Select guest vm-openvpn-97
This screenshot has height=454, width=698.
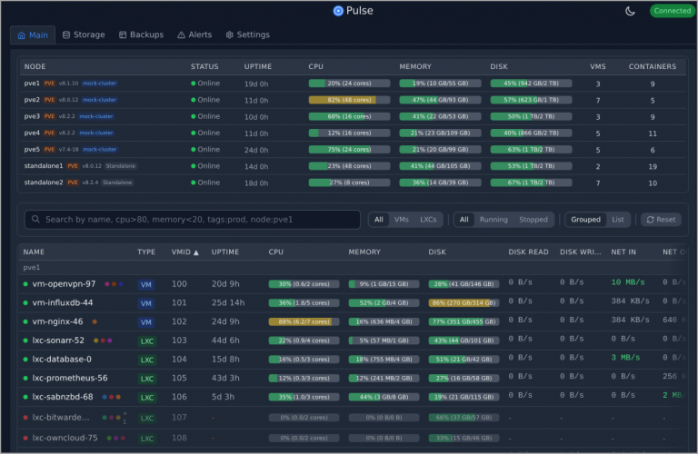coord(64,283)
